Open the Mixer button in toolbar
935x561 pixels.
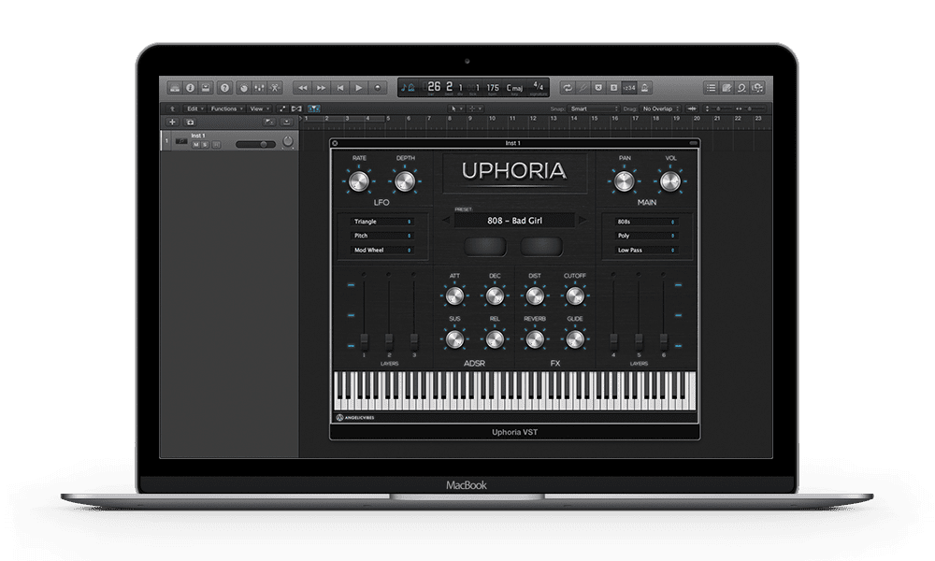pos(259,88)
